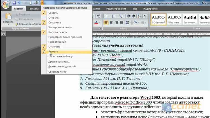
Task: Open bullet library dropdown arrow
Action: point(109,16)
